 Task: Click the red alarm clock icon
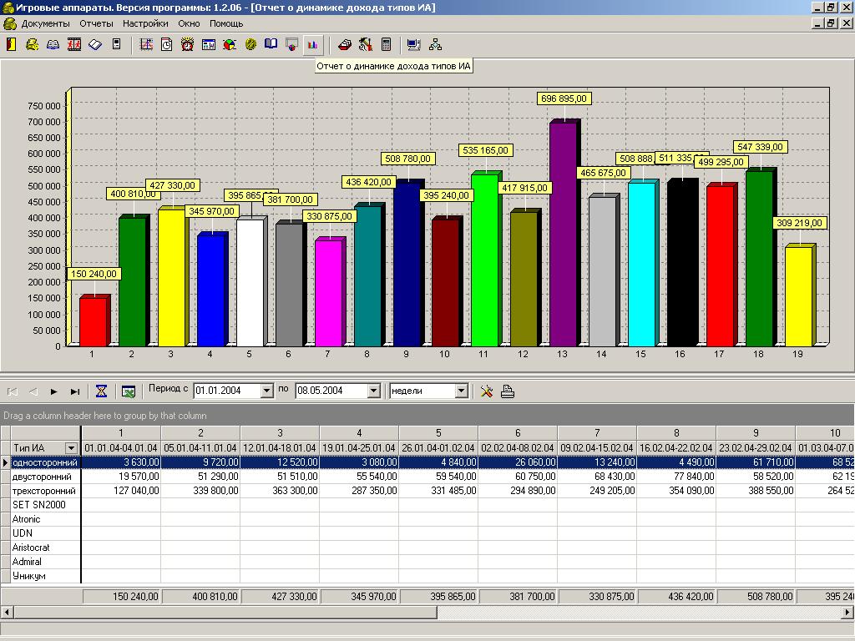[188, 45]
